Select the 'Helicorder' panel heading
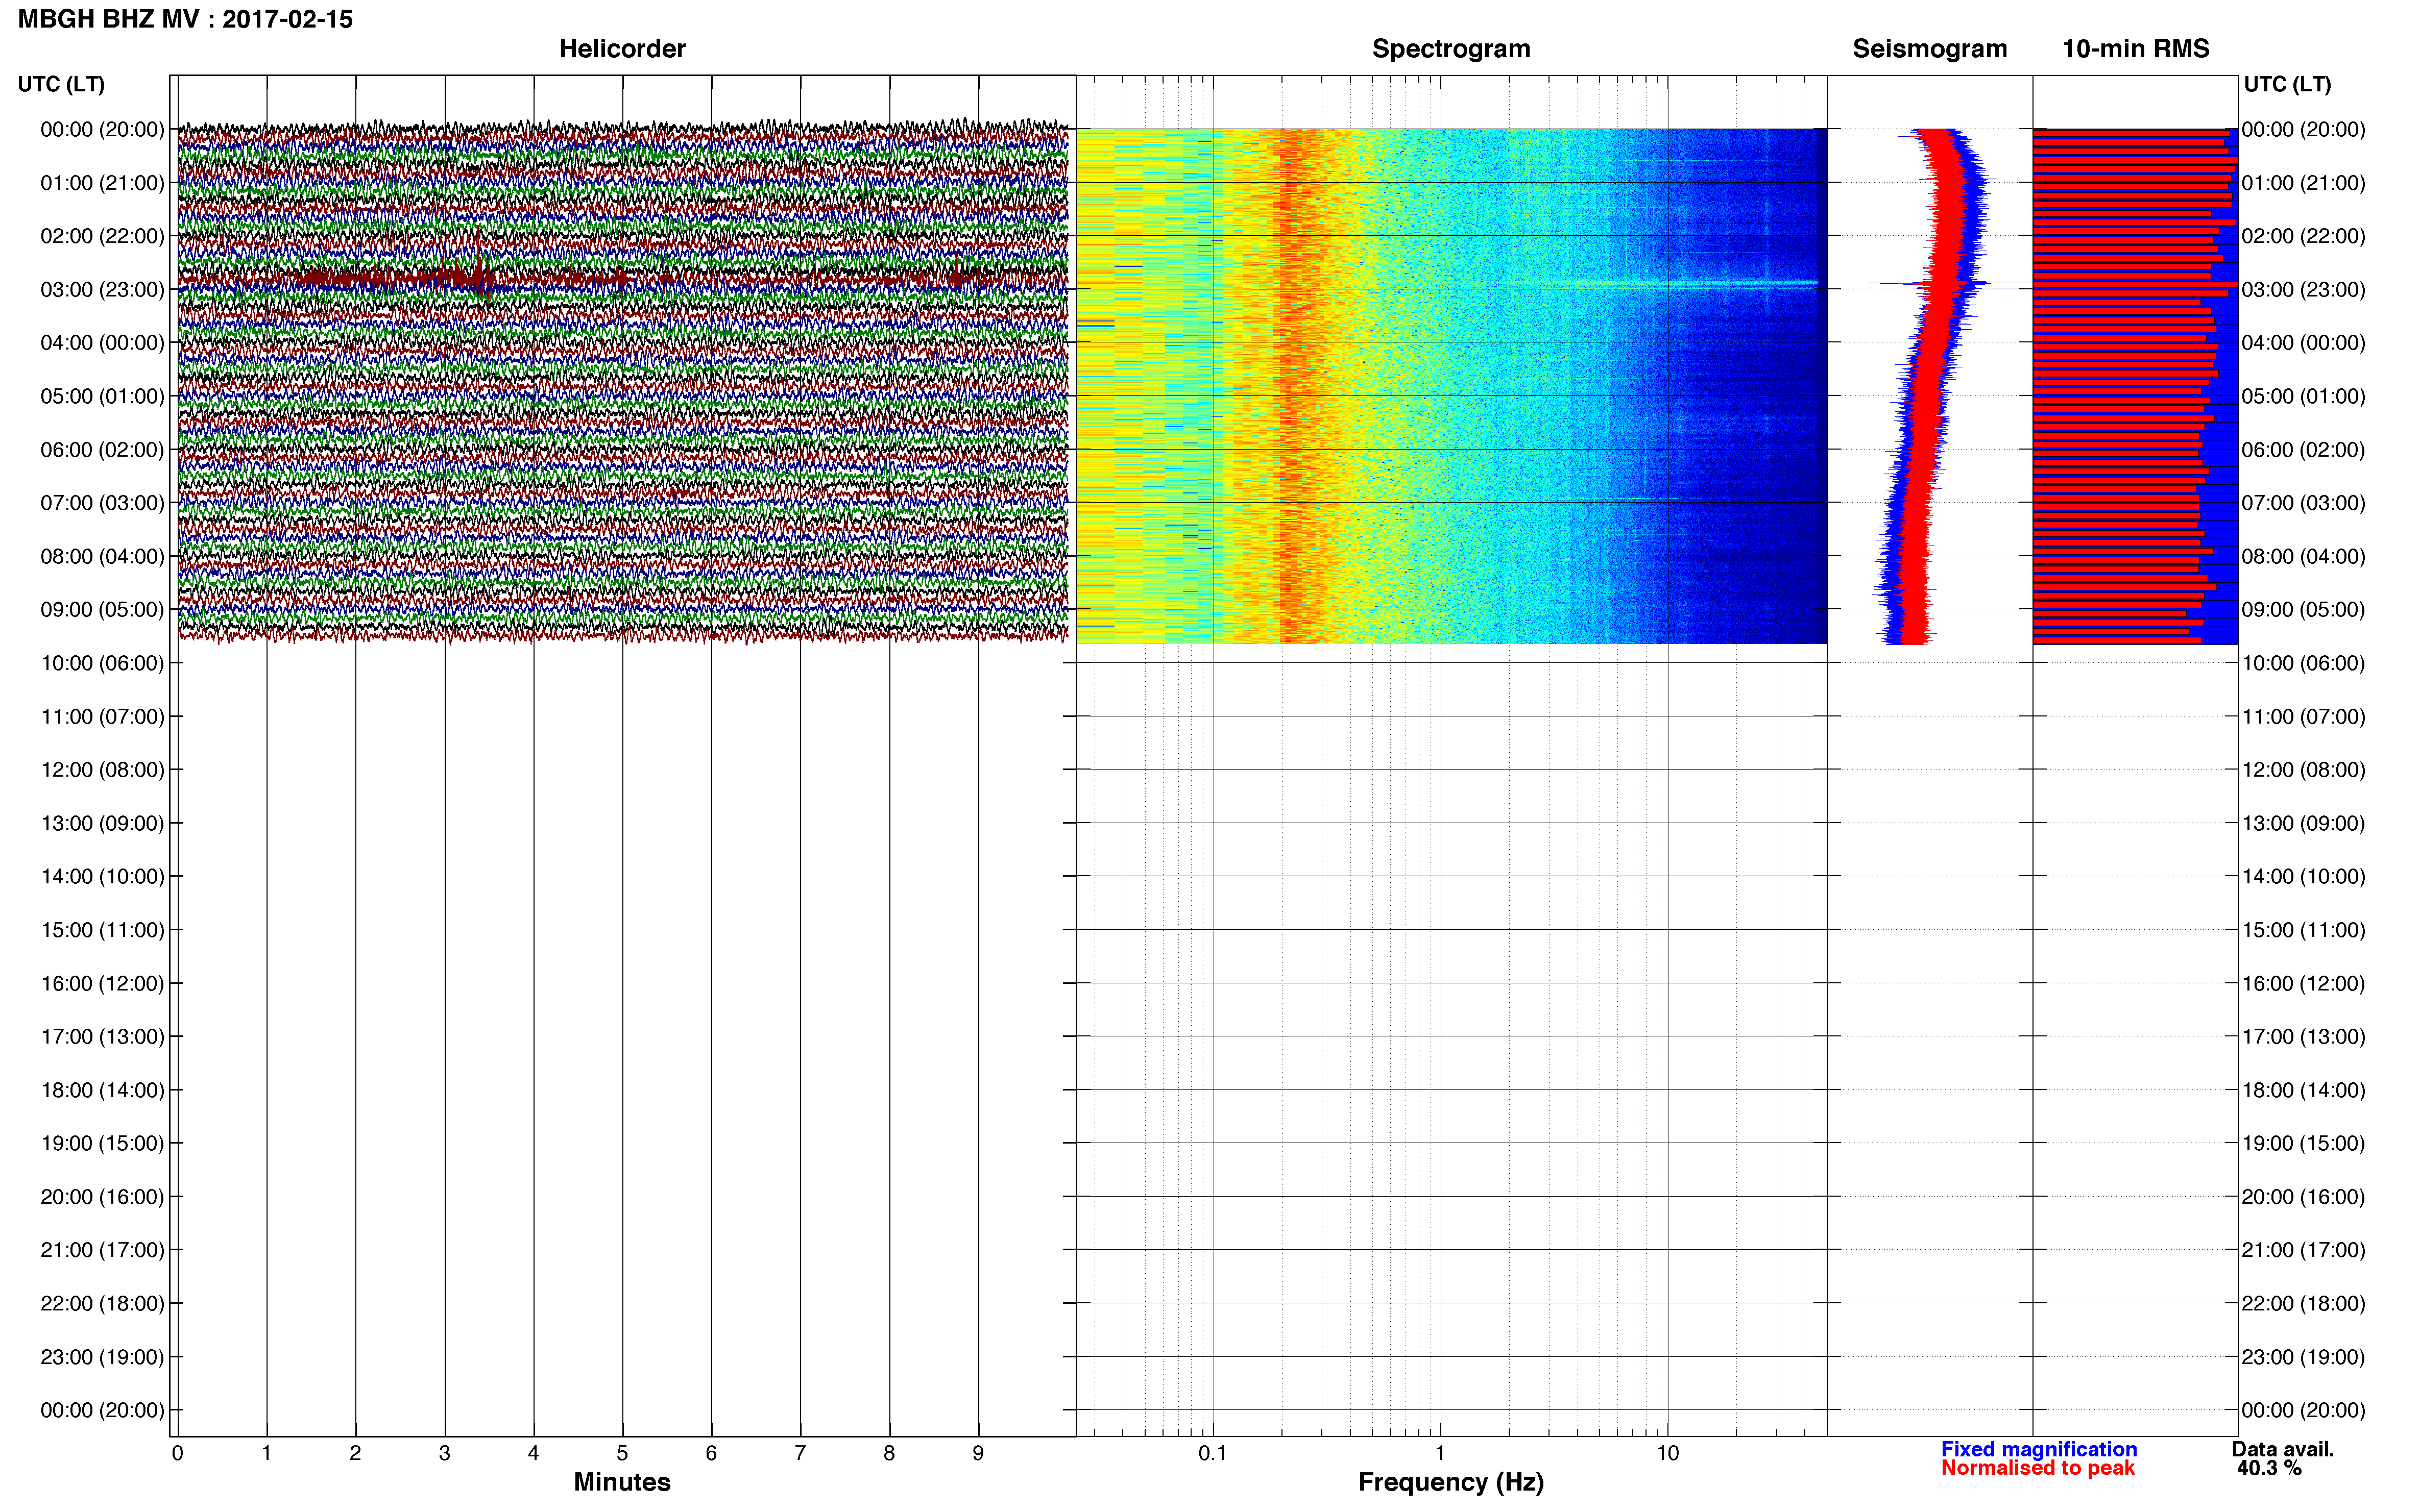 coord(622,48)
